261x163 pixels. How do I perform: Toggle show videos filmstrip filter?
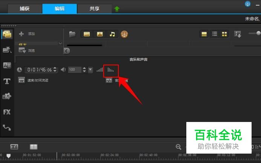87,34
